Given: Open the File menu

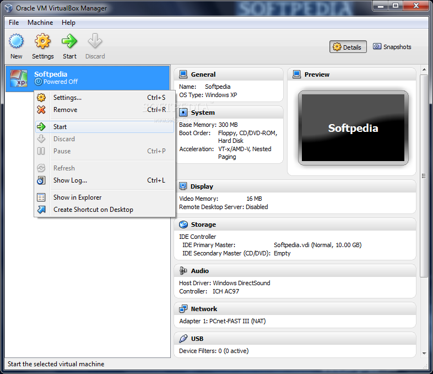Looking at the screenshot, I should [x=14, y=23].
